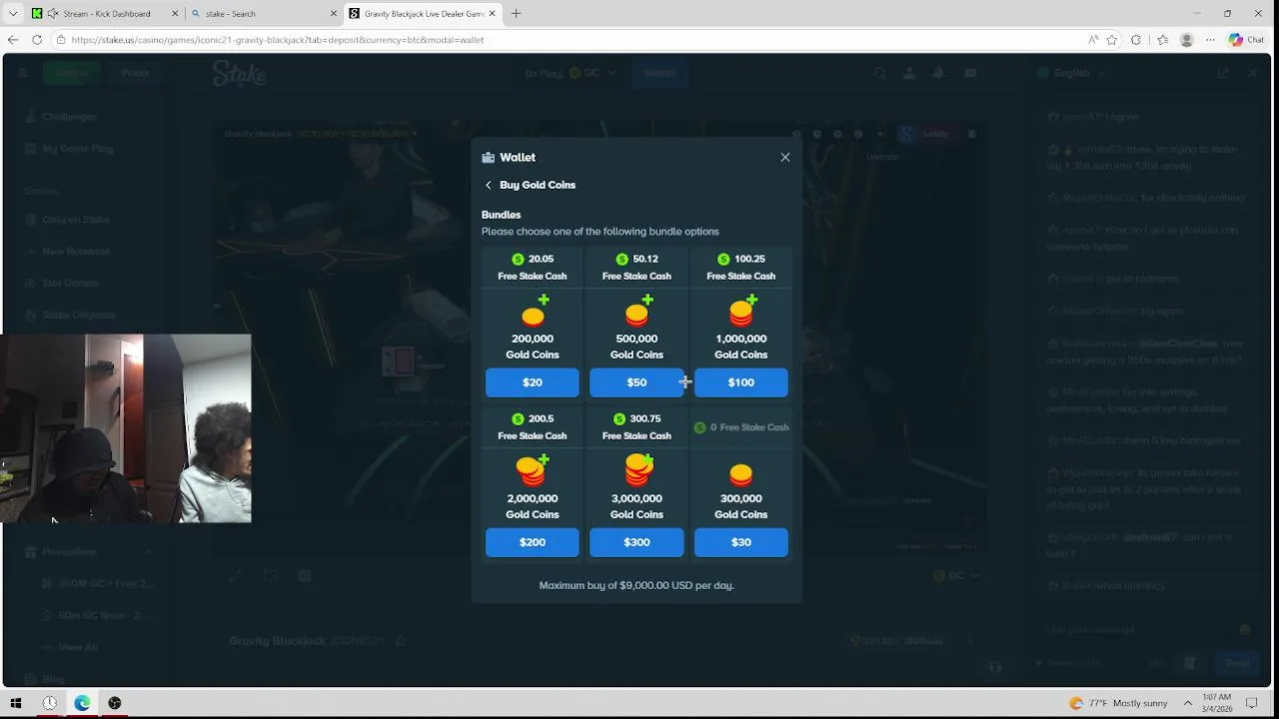
Task: Go back using the Buy Gold Coins arrow
Action: [488, 186]
